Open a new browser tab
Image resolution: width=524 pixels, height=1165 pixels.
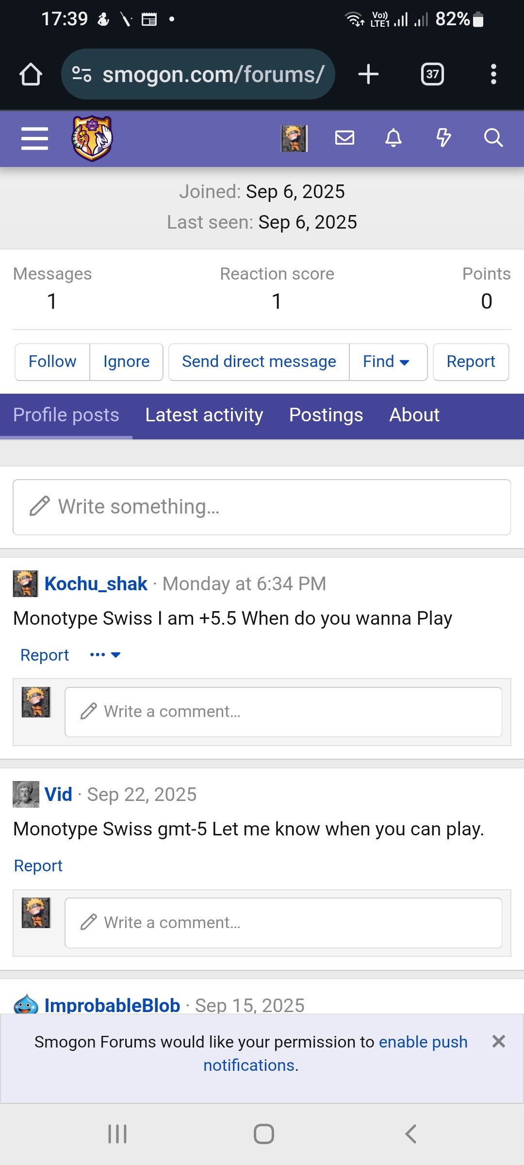tap(368, 74)
